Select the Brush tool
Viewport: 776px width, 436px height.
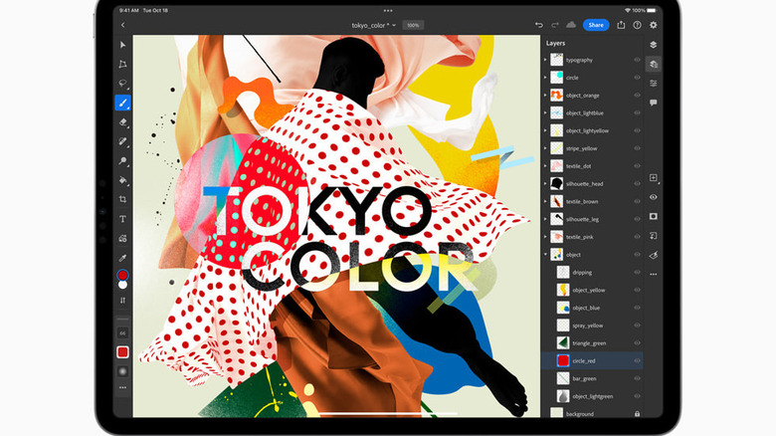point(123,103)
